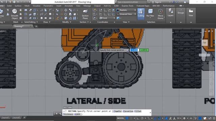The width and height of the screenshot is (216, 121).
Task: Open the Layers panel button
Action: click(x=170, y=15)
